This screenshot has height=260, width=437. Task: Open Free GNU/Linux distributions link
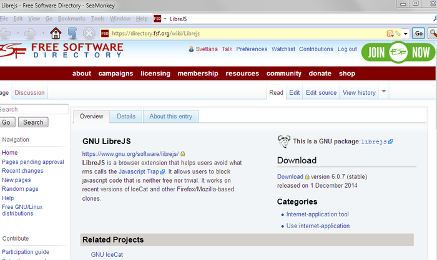pyautogui.click(x=22, y=210)
